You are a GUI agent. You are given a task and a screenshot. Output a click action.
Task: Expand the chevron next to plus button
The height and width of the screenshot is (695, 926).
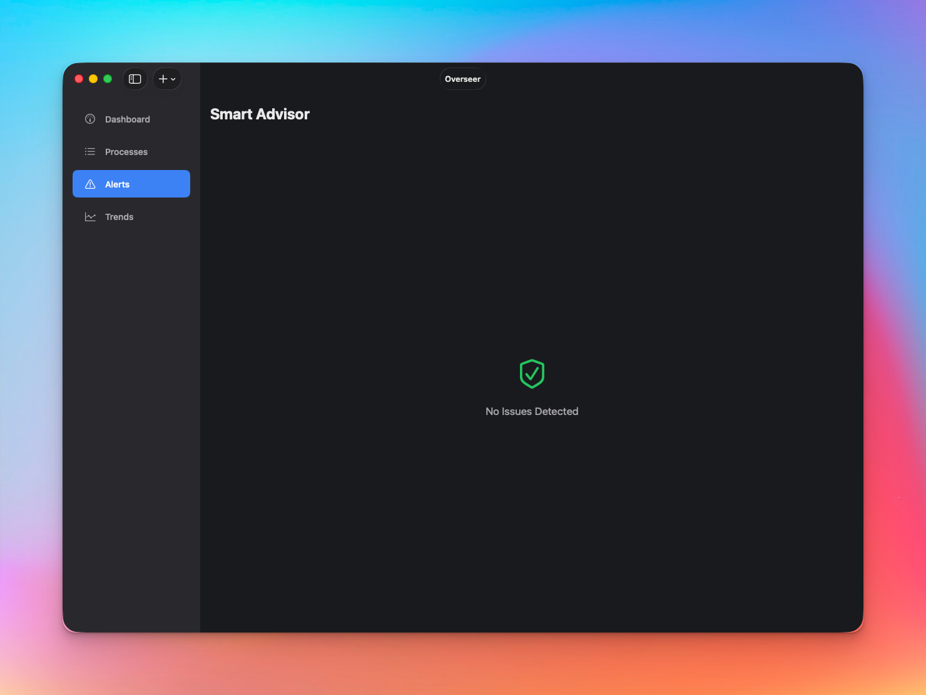pyautogui.click(x=173, y=79)
